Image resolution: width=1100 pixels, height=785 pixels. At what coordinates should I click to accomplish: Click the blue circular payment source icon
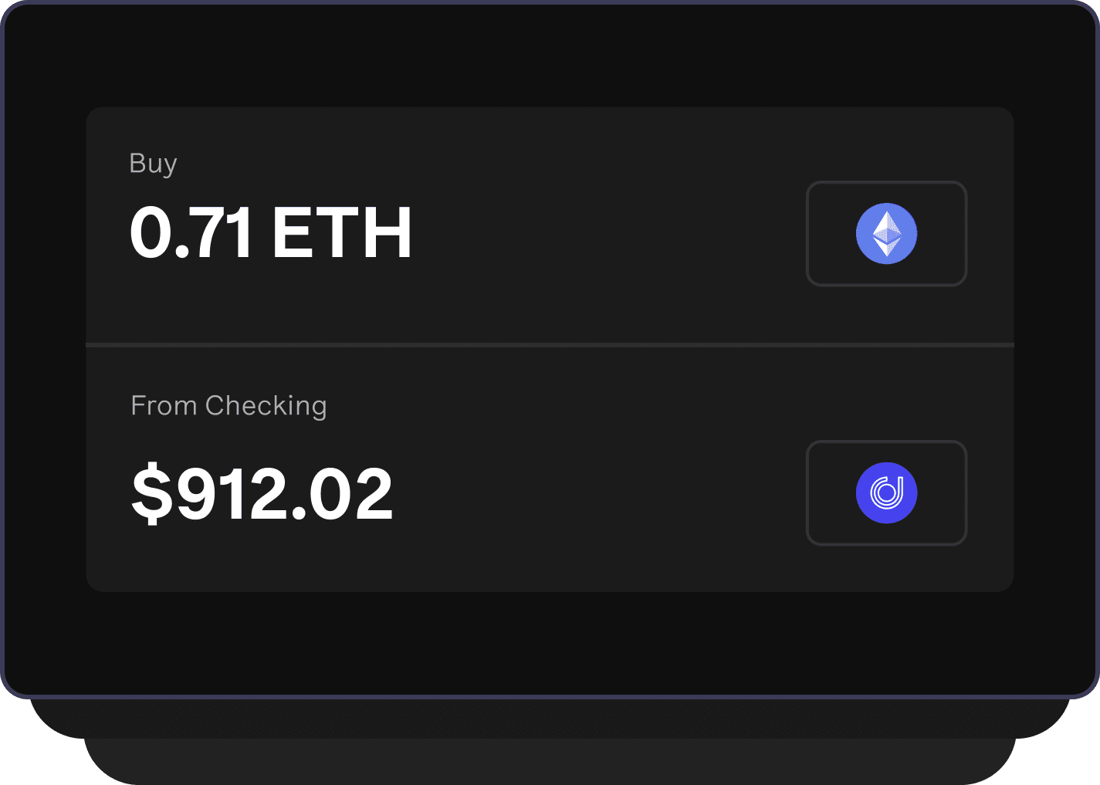885,492
